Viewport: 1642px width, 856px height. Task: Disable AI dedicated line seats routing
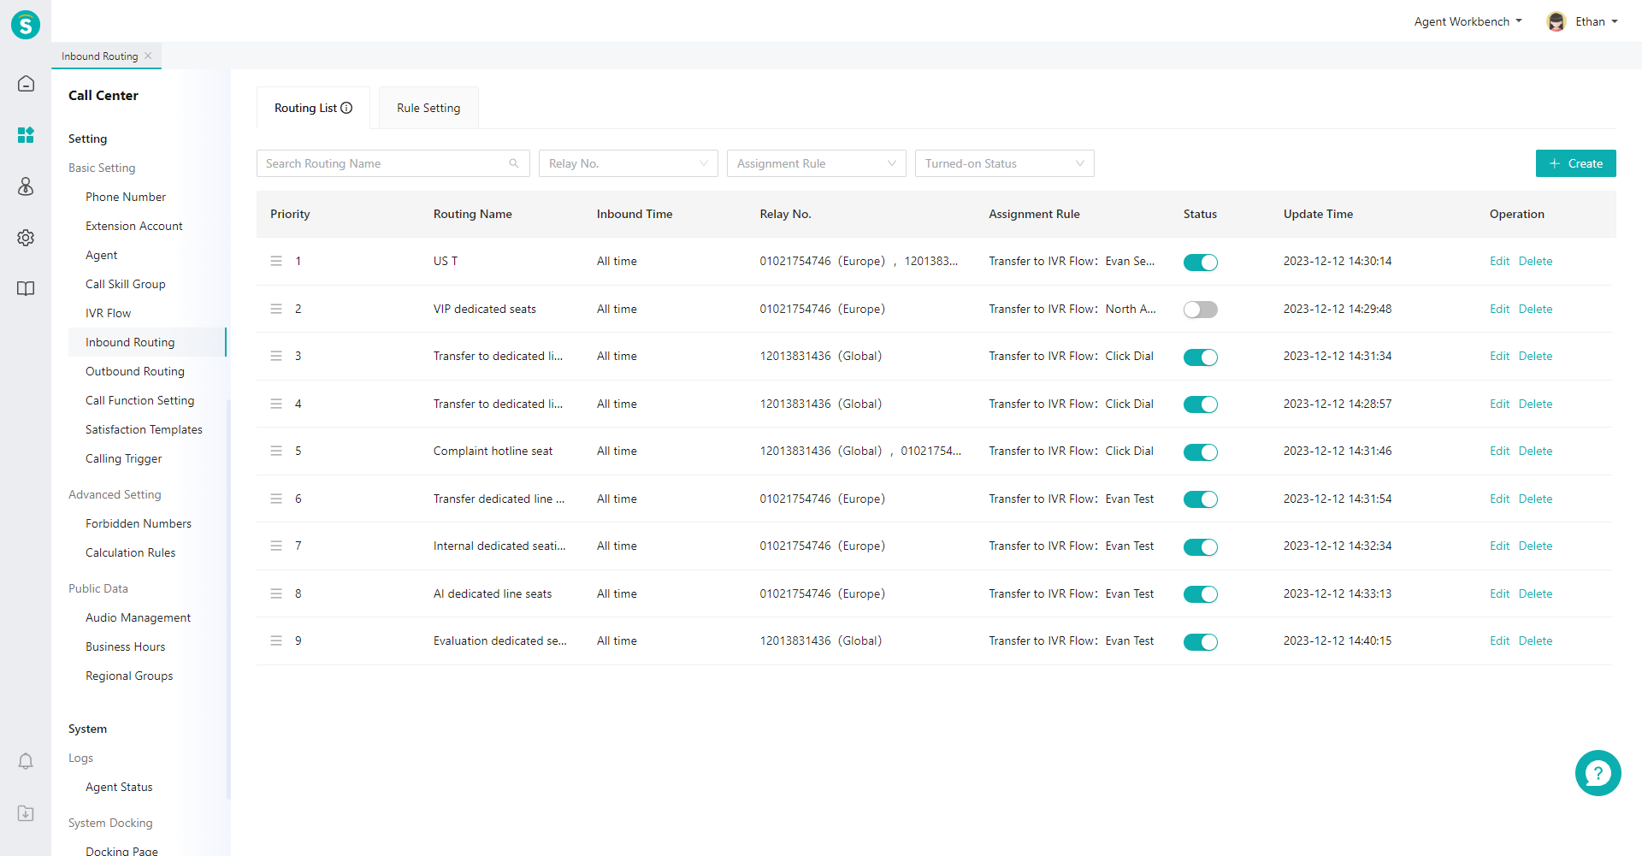click(x=1200, y=594)
